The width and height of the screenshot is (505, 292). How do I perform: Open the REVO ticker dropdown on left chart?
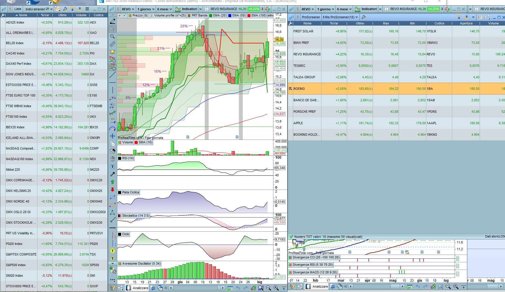coord(128,9)
